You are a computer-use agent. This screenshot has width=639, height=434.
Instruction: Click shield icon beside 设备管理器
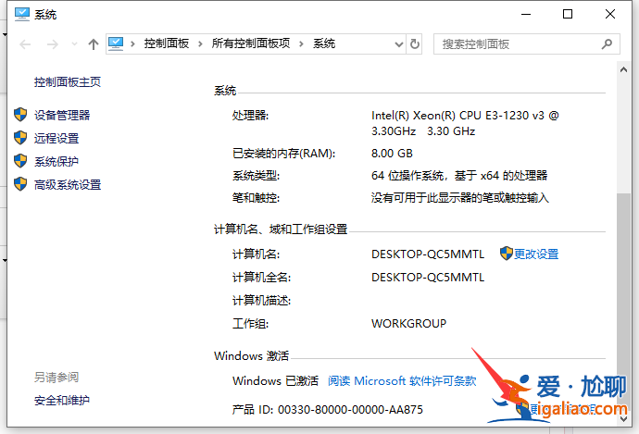point(20,115)
